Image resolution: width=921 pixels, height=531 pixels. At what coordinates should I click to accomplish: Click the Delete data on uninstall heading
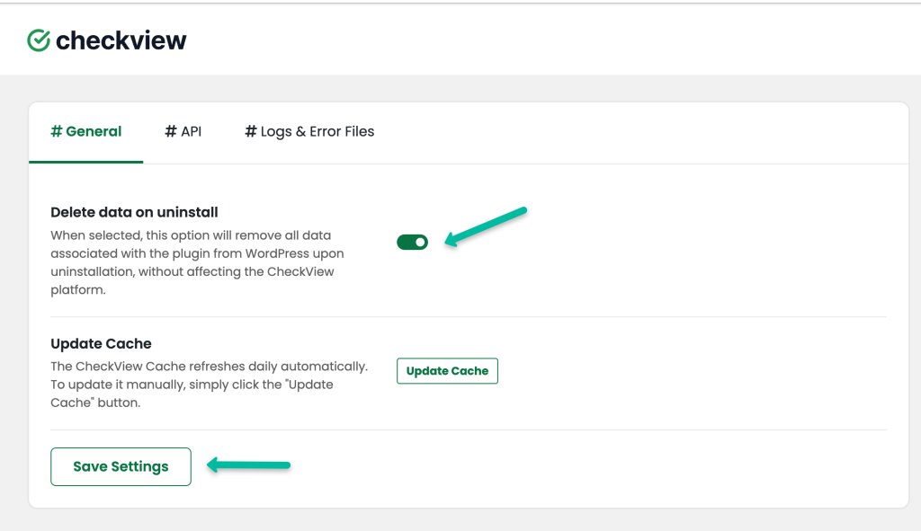point(134,212)
